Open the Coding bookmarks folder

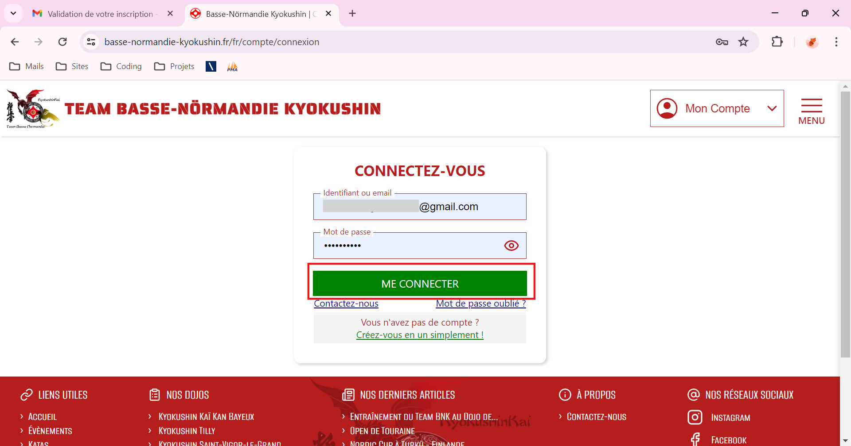(x=121, y=66)
